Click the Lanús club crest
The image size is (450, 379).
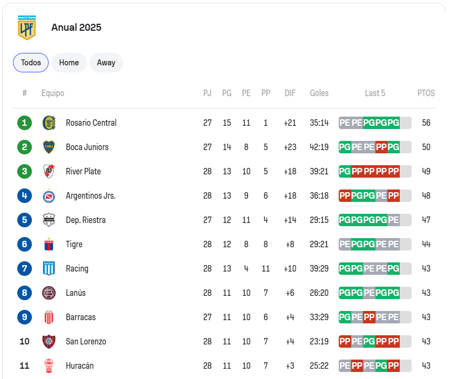49,293
